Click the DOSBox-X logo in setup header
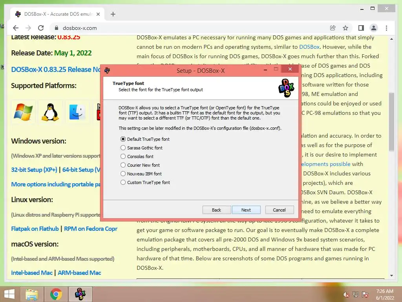 pos(286,88)
